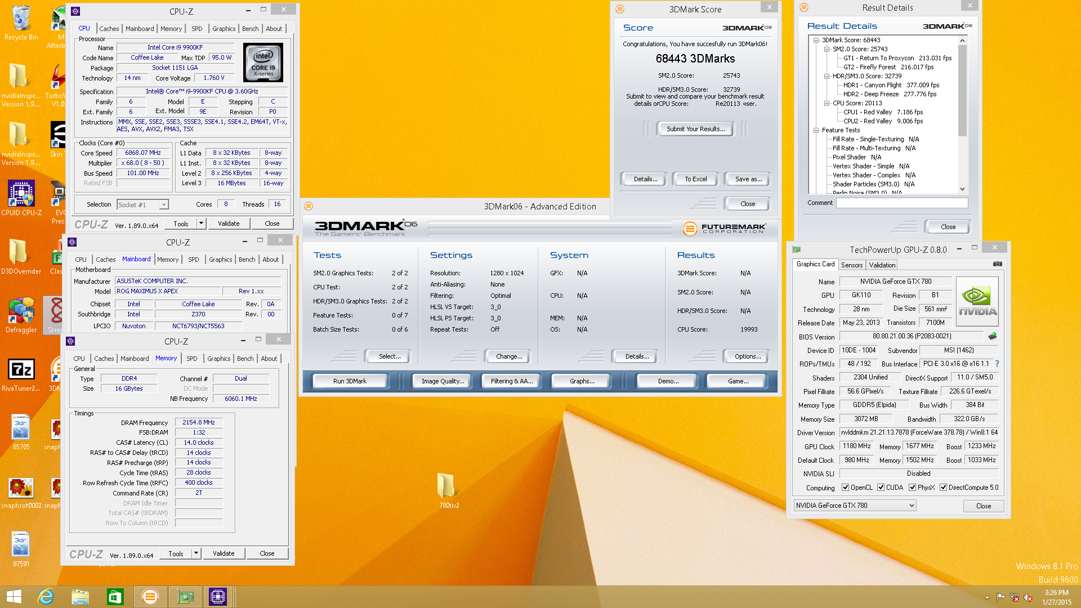Viewport: 1081px width, 608px height.
Task: Open the GPU selector dropdown in GPU-Z
Action: 855,506
